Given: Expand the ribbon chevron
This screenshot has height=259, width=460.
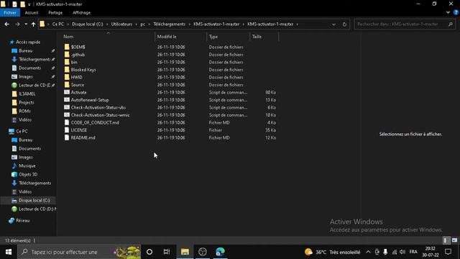Looking at the screenshot, I should tap(448, 13).
